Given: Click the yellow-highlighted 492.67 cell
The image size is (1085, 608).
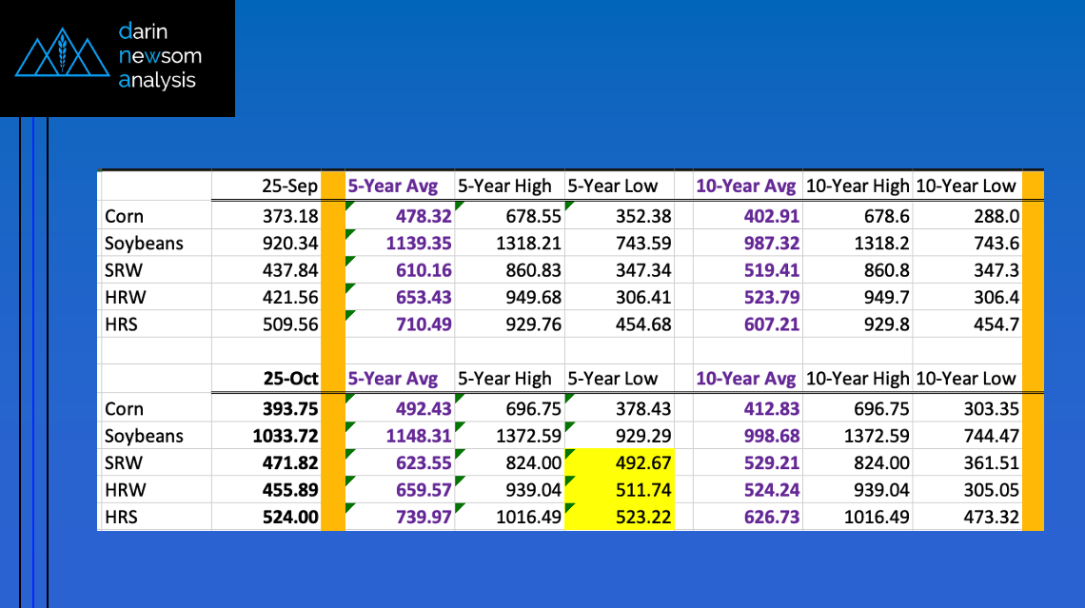Looking at the screenshot, I should (620, 464).
